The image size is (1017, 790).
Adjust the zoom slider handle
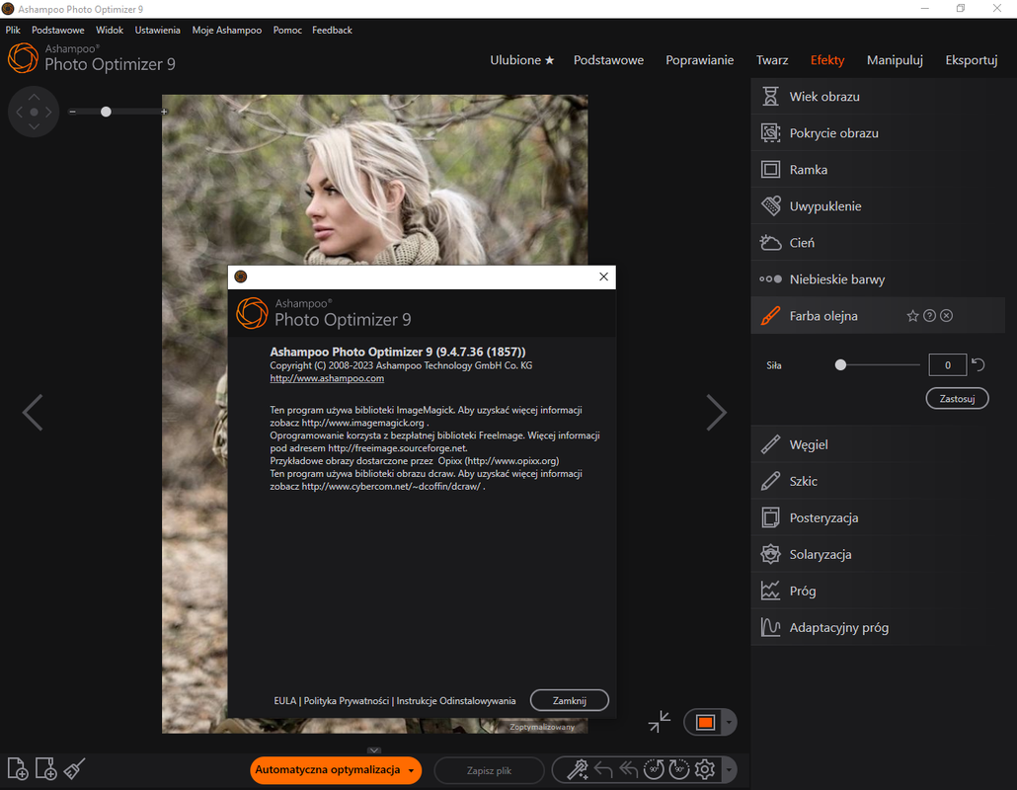tap(106, 112)
